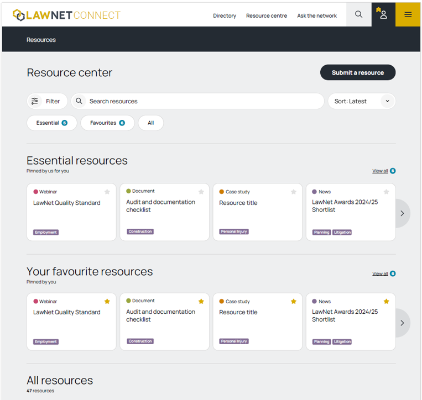Open the Essential Resource title case study card

[x=258, y=212]
